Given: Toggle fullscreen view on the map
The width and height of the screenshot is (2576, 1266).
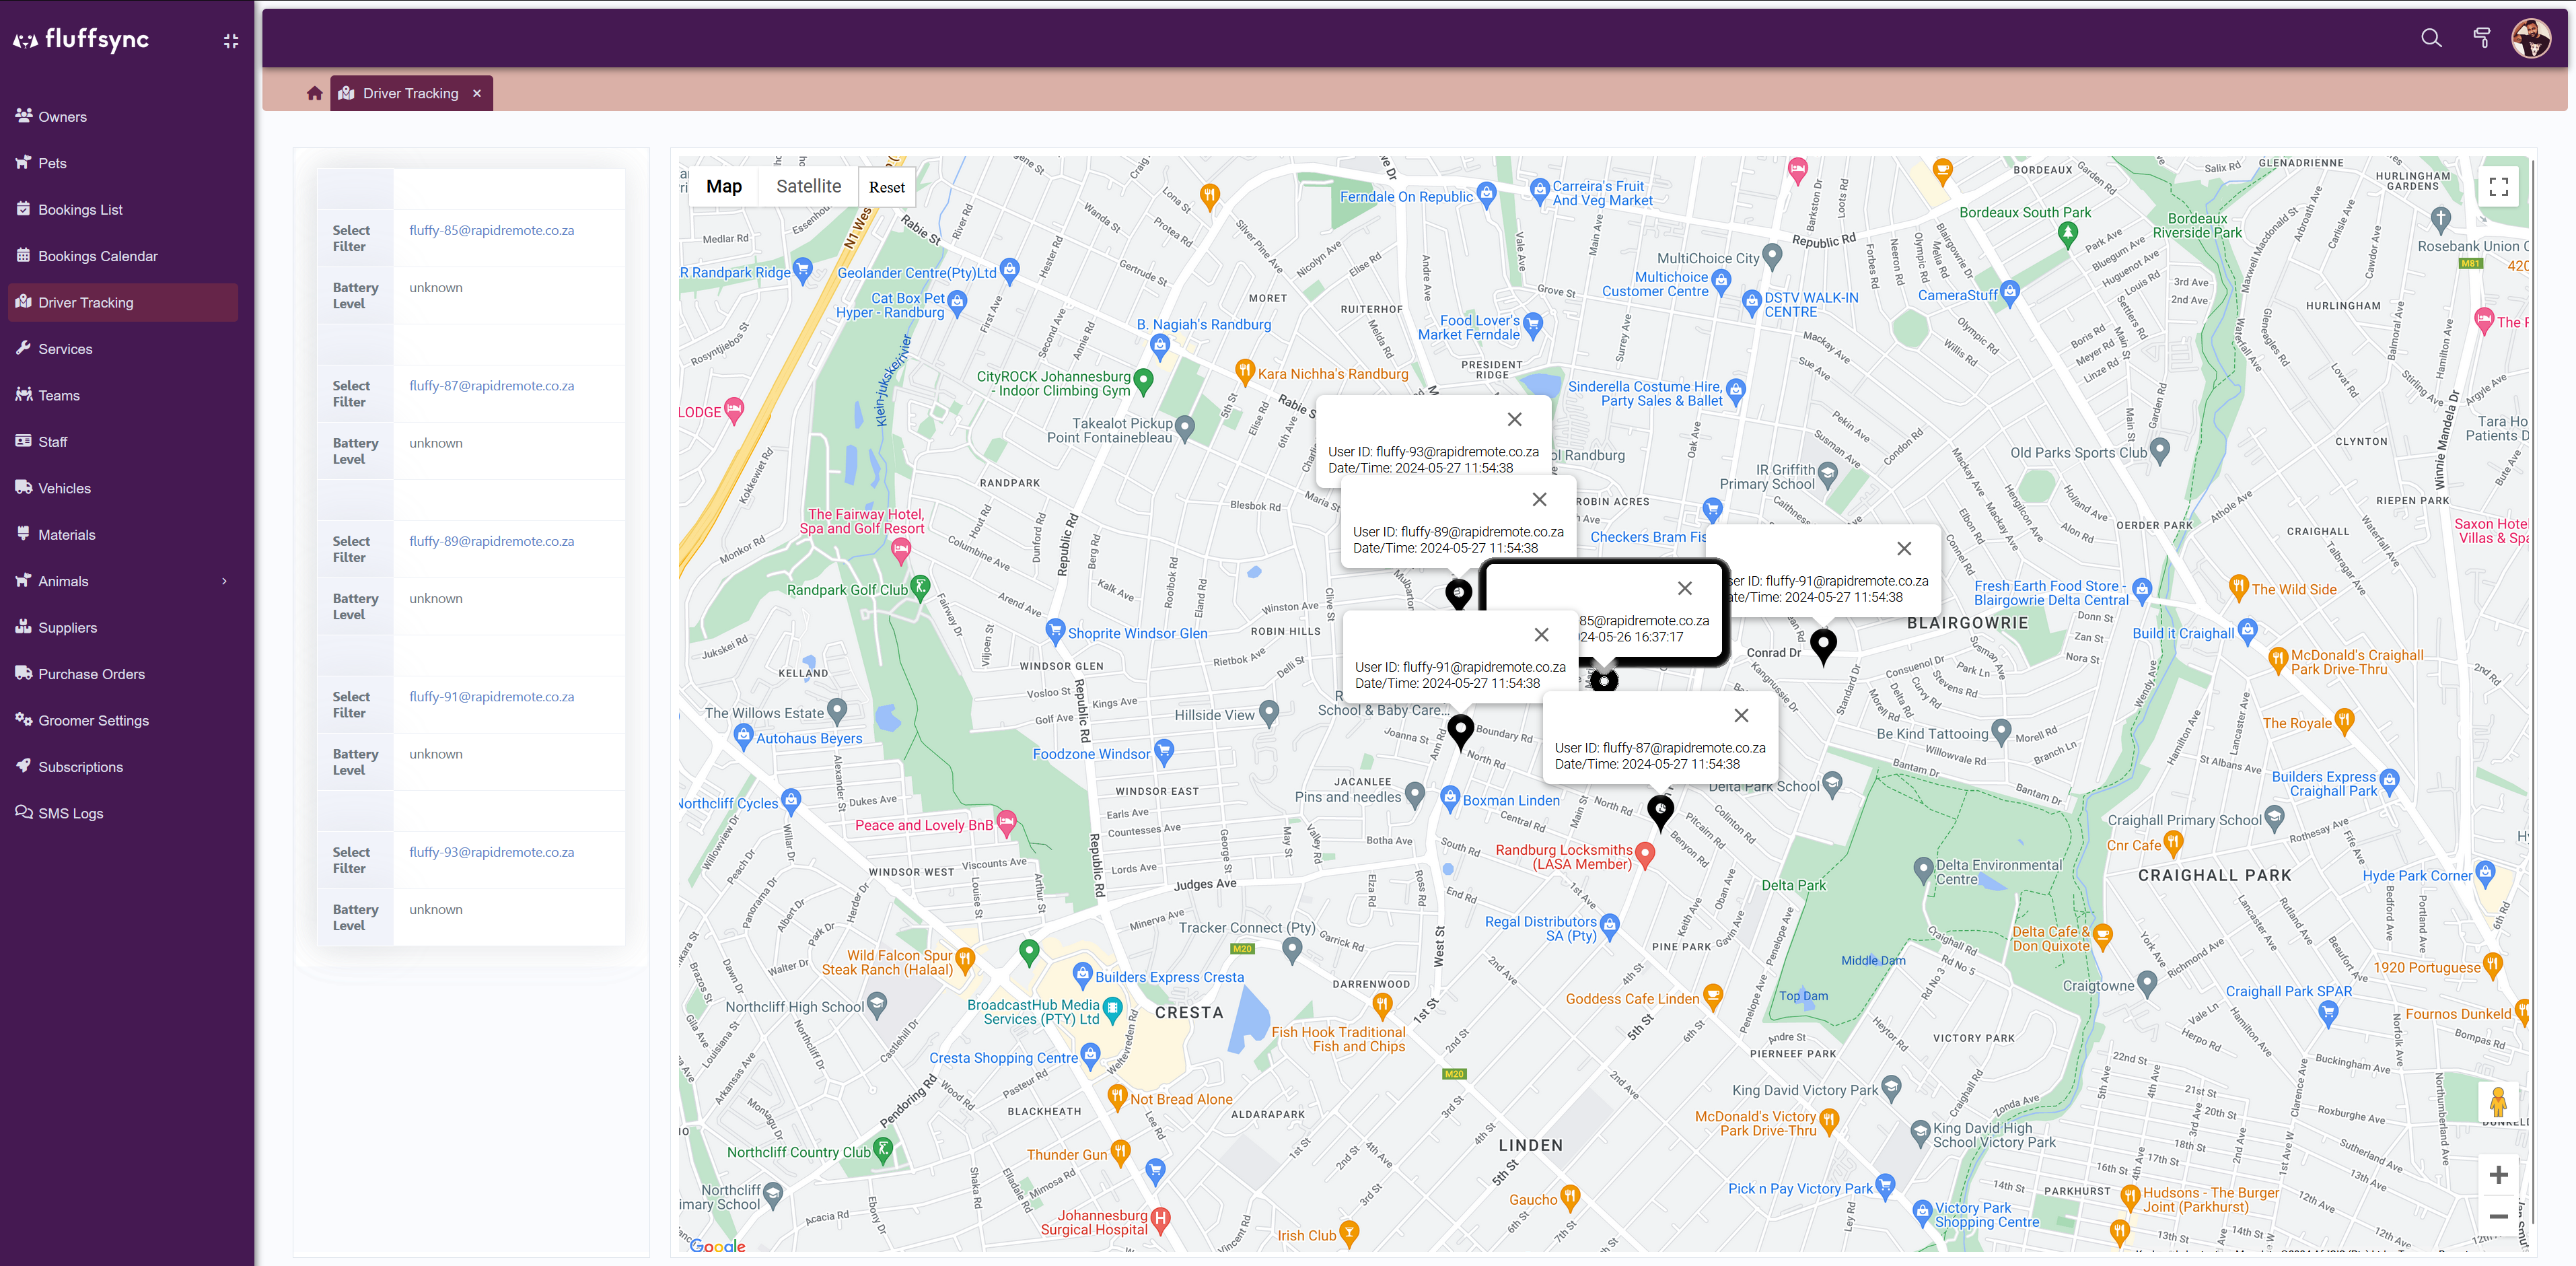Looking at the screenshot, I should tap(2498, 187).
